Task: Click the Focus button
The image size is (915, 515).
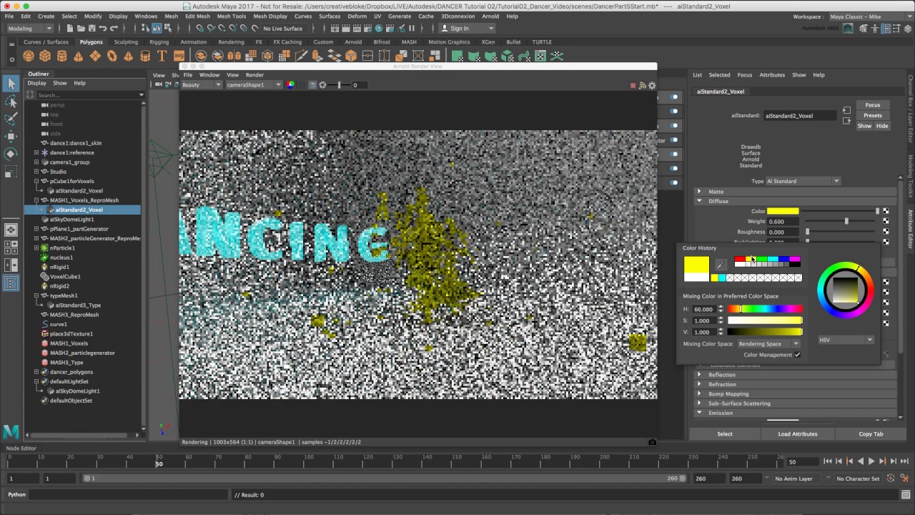Action: pos(873,105)
